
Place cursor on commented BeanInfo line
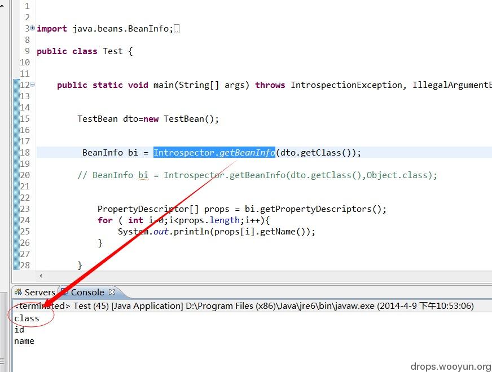[x=257, y=175]
